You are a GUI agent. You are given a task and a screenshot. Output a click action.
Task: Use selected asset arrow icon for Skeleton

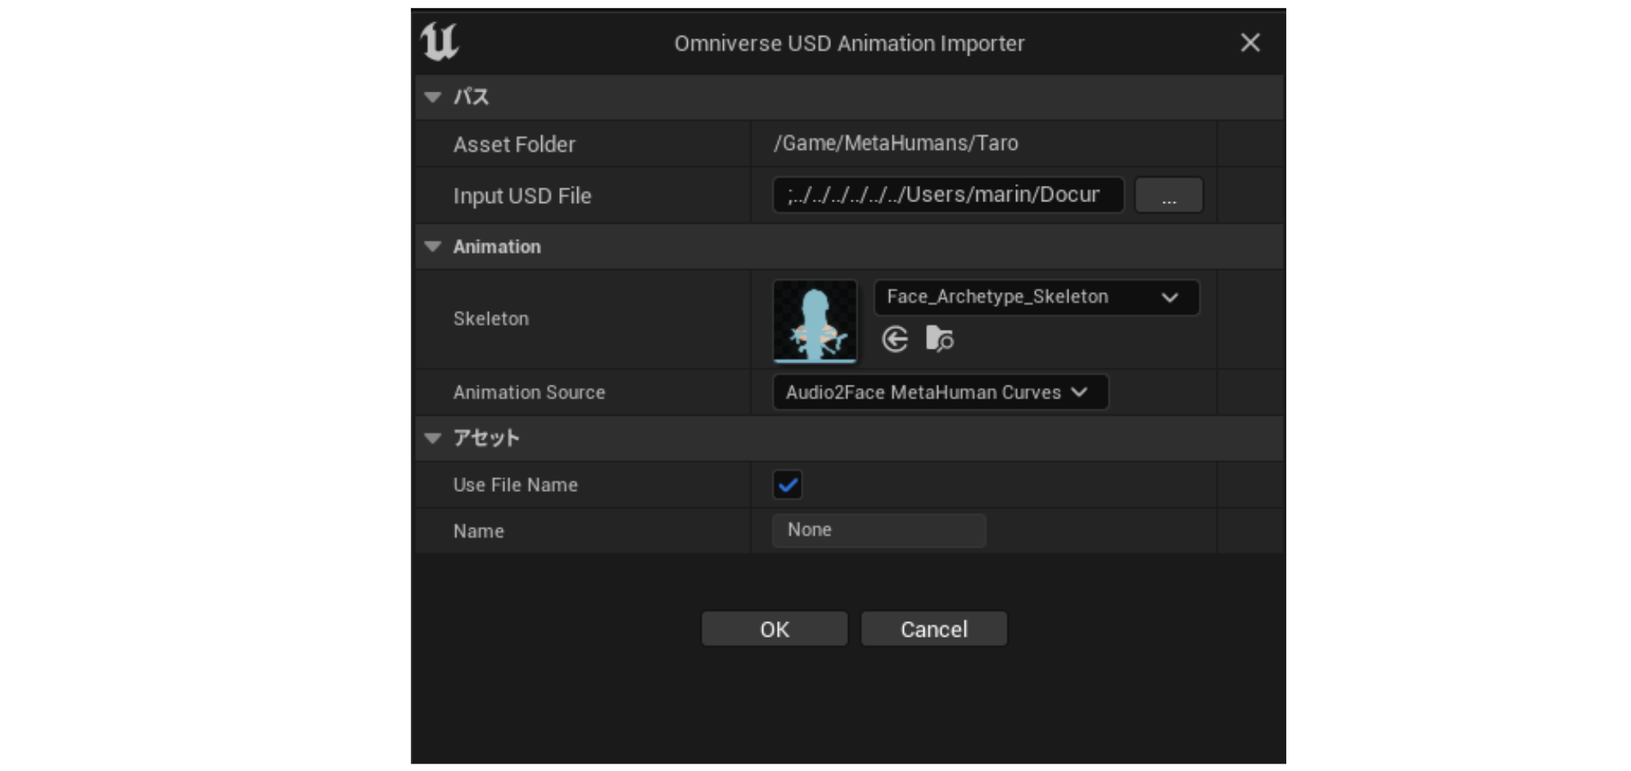(x=895, y=339)
